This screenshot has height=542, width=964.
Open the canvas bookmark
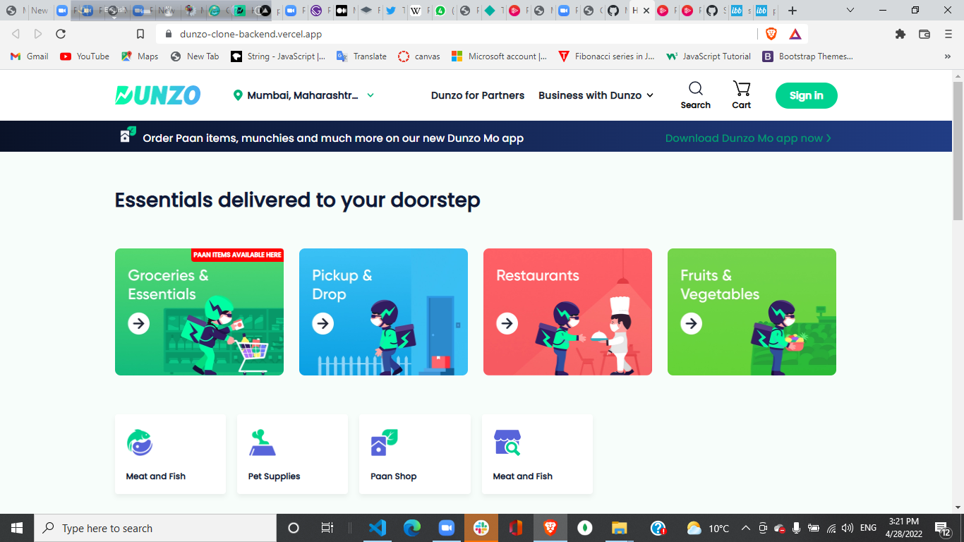pos(419,56)
